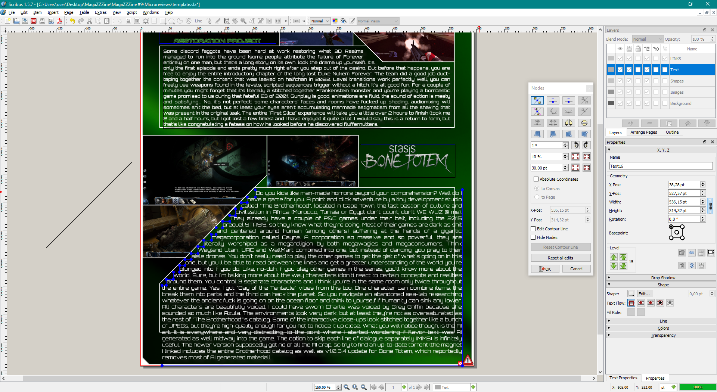The image size is (717, 392).
Task: Rotate path counter-clockwise in Nodes panel
Action: point(576,145)
